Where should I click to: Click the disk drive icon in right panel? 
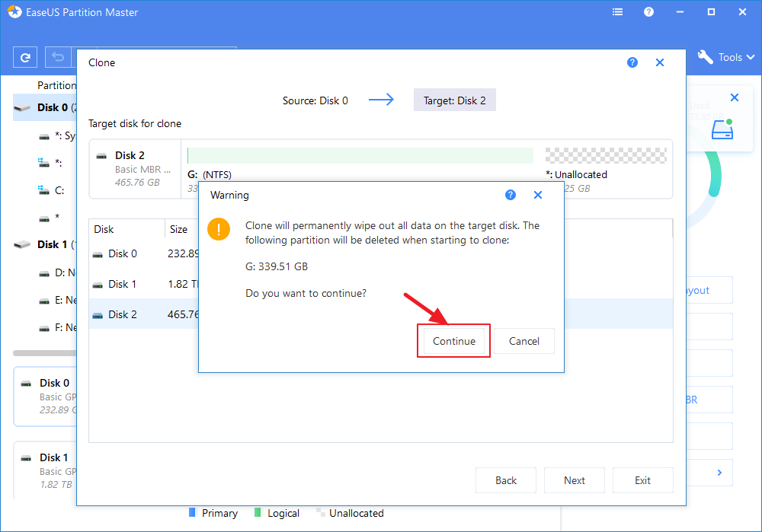[x=722, y=130]
